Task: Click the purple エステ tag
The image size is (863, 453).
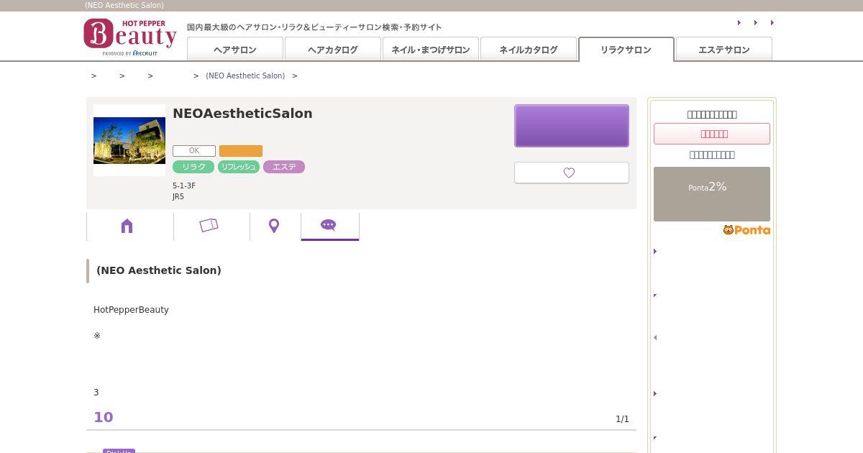Action: click(284, 167)
